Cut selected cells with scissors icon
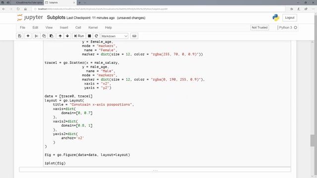Image resolution: width=317 pixels, height=178 pixels. coord(36,36)
